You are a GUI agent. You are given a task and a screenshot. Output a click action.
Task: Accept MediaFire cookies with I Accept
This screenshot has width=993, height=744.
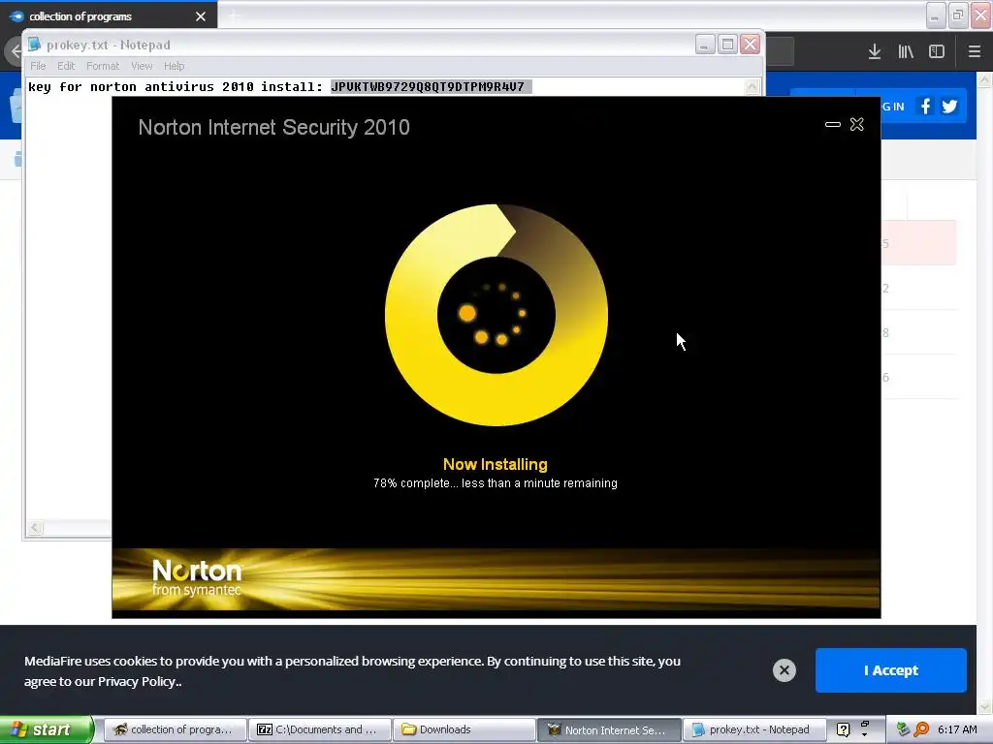pyautogui.click(x=891, y=670)
